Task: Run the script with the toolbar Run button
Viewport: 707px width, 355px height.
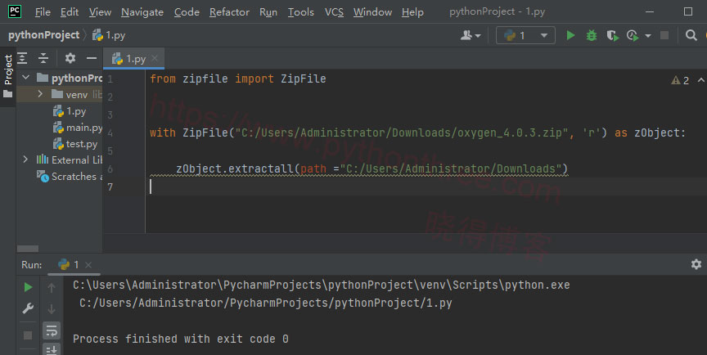Action: [571, 35]
